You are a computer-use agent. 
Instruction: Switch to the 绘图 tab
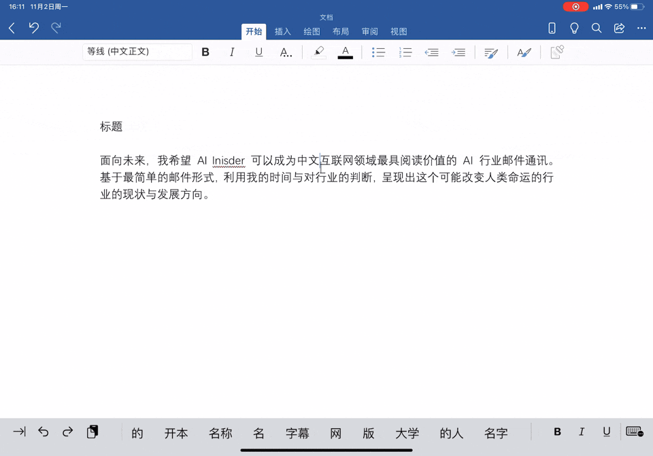point(312,32)
